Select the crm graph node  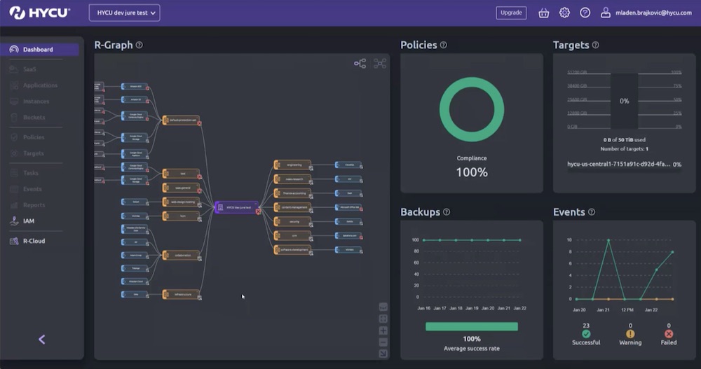[x=293, y=235]
